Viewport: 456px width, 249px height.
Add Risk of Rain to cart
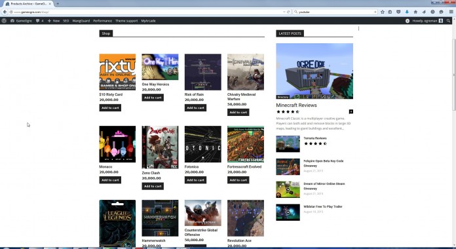click(x=195, y=108)
